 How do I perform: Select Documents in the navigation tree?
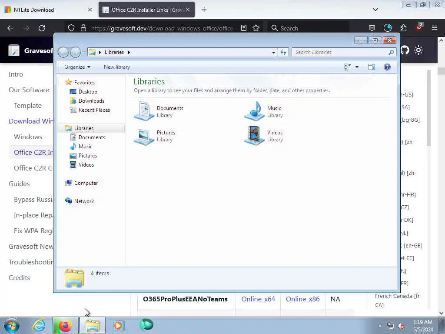88,137
